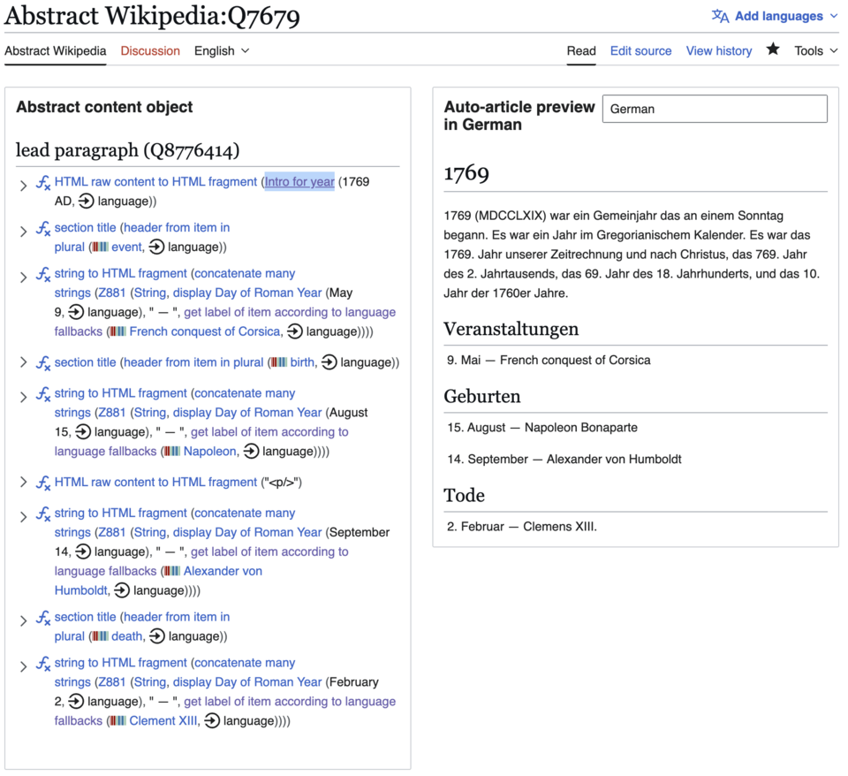Click Wikidata barcode icon before 'Clement XIII'
Image resolution: width=848 pixels, height=776 pixels.
(117, 721)
